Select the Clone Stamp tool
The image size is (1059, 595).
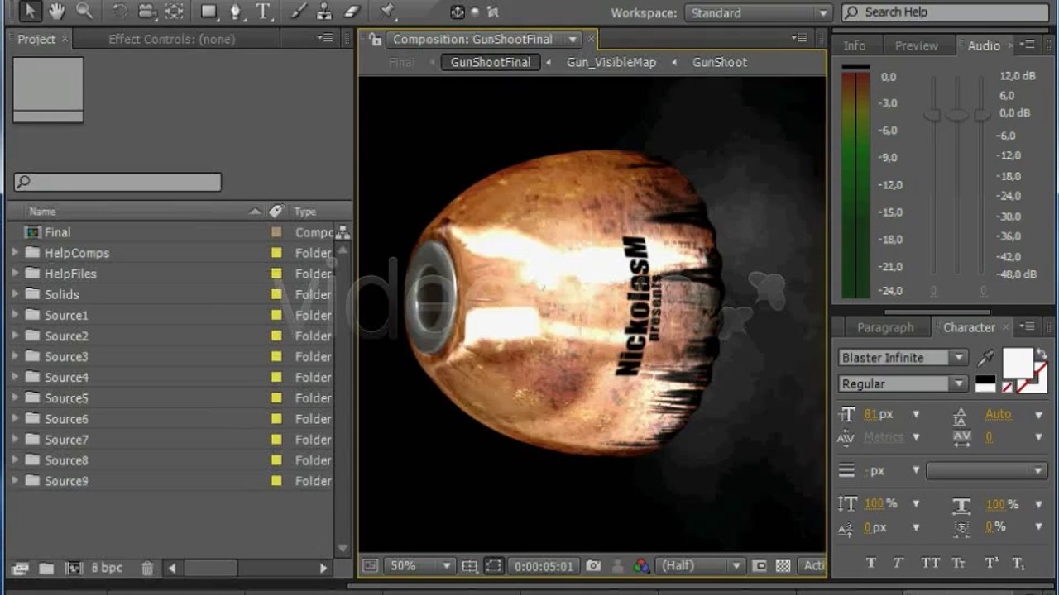[x=324, y=12]
